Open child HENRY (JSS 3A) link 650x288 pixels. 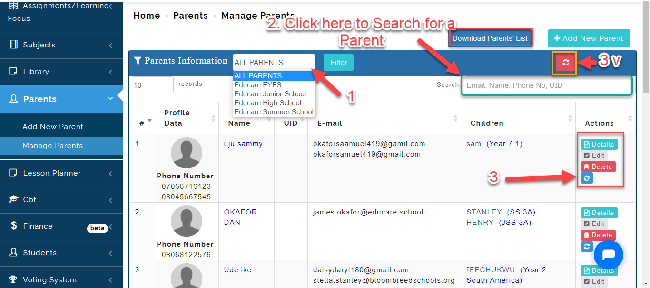[x=499, y=223]
